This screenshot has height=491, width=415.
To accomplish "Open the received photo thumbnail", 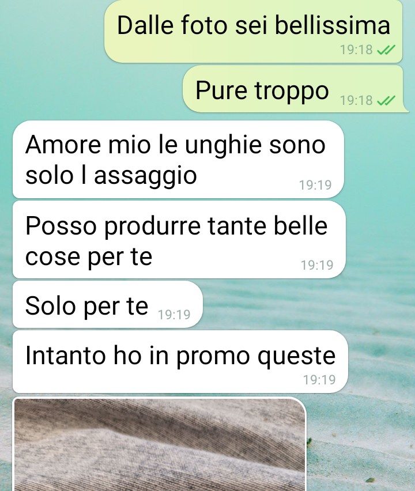I will click(160, 444).
